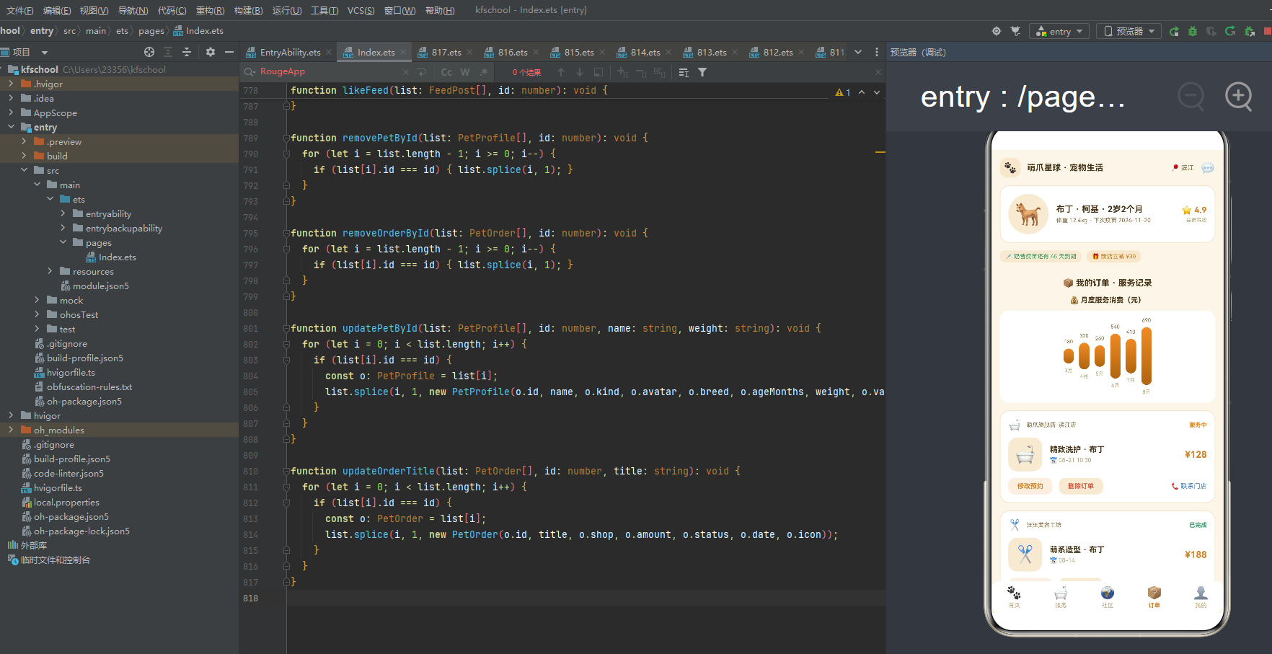Viewport: 1272px width, 654px height.
Task: Expand the resources folder
Action: tap(50, 271)
